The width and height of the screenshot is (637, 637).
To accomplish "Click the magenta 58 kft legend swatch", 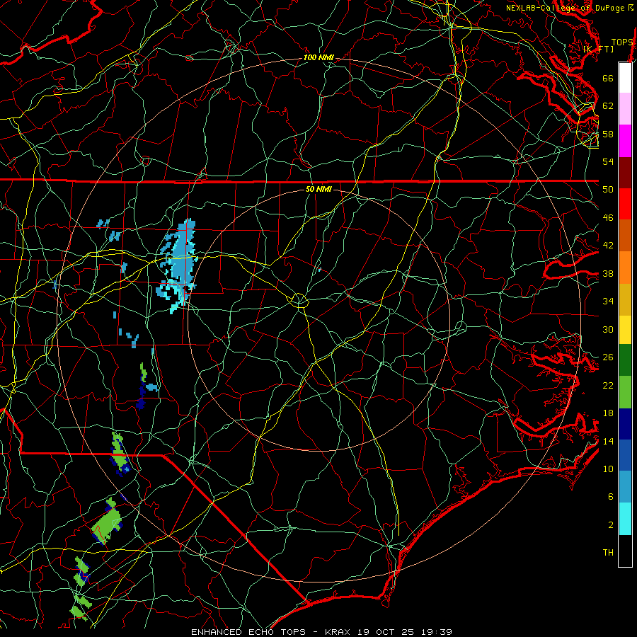I will point(625,141).
